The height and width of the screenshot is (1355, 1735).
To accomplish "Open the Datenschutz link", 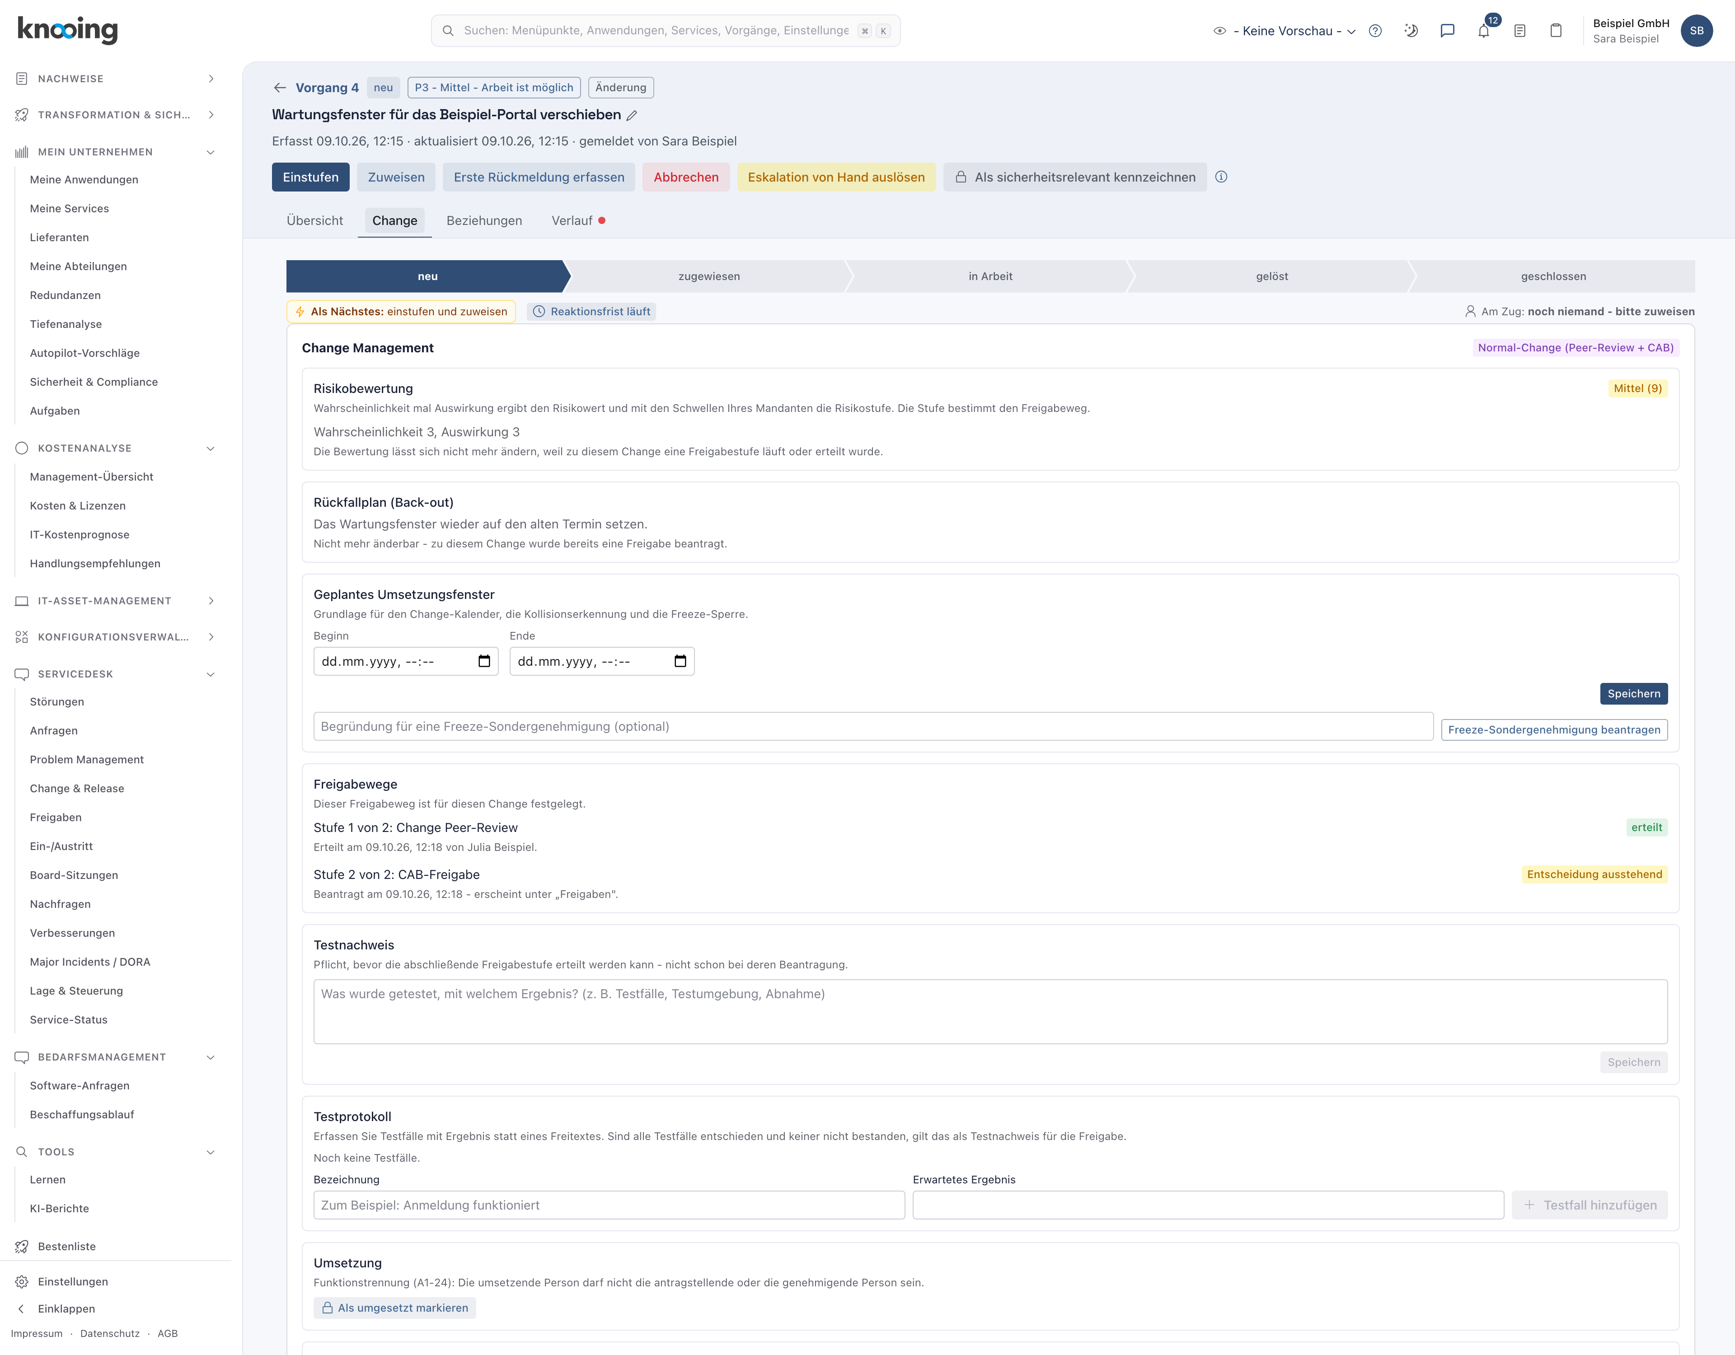I will coord(110,1334).
